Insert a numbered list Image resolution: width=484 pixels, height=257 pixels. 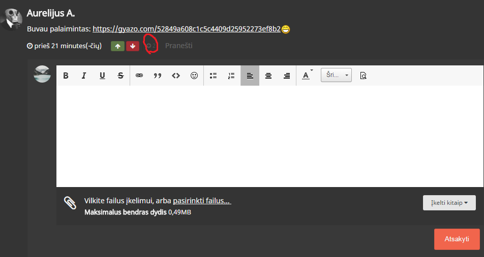tap(231, 76)
